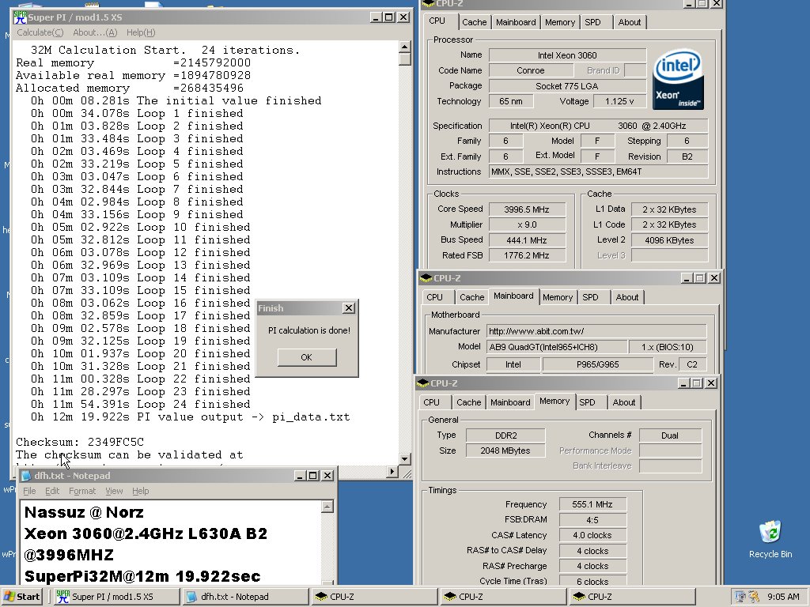
Task: Click the Notepad line Nassuz @ Norz
Action: [84, 512]
